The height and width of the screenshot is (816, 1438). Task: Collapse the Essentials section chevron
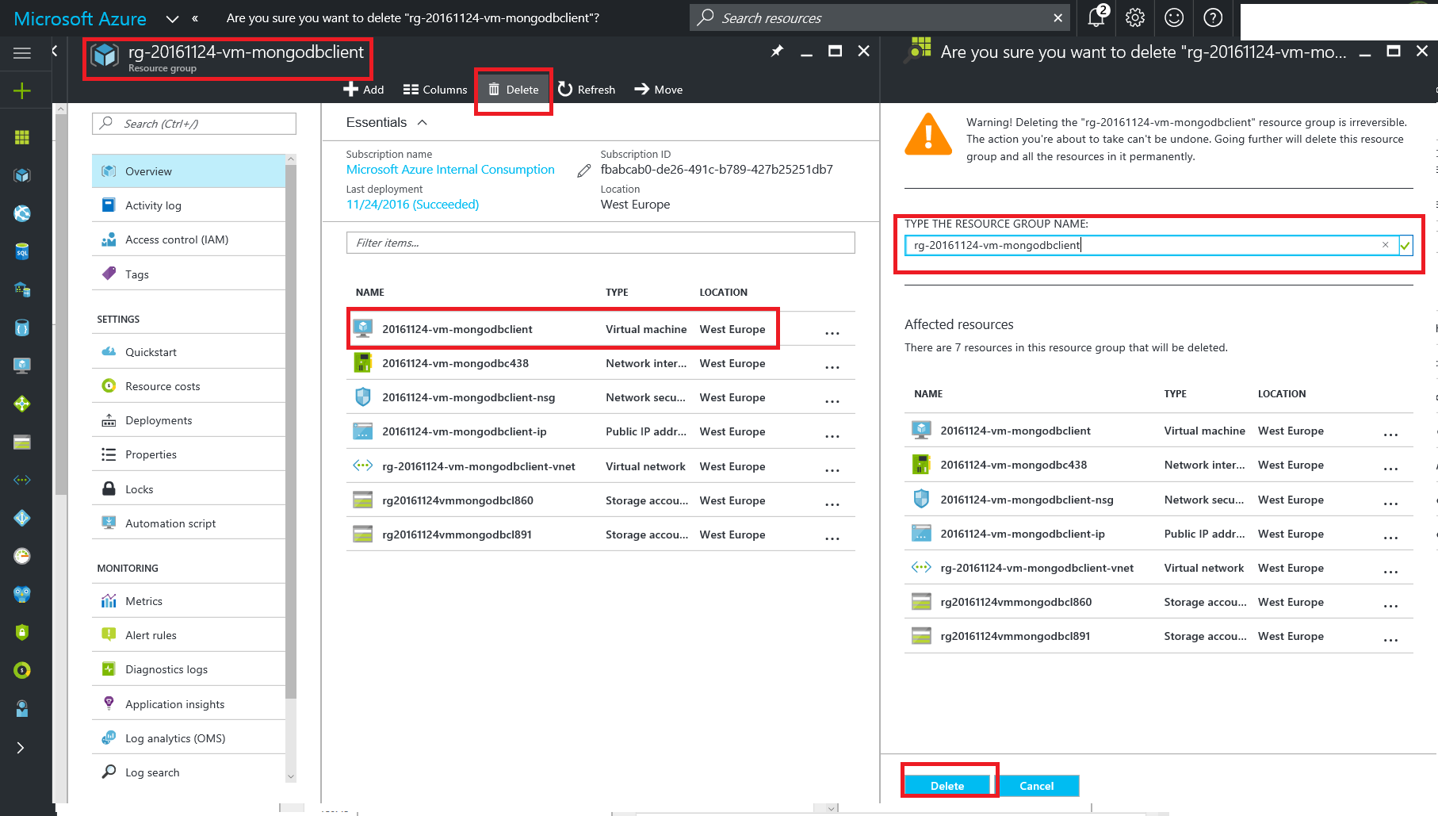[422, 122]
